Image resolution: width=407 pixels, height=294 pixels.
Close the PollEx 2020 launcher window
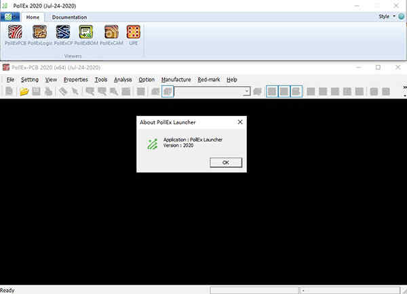(x=396, y=5)
